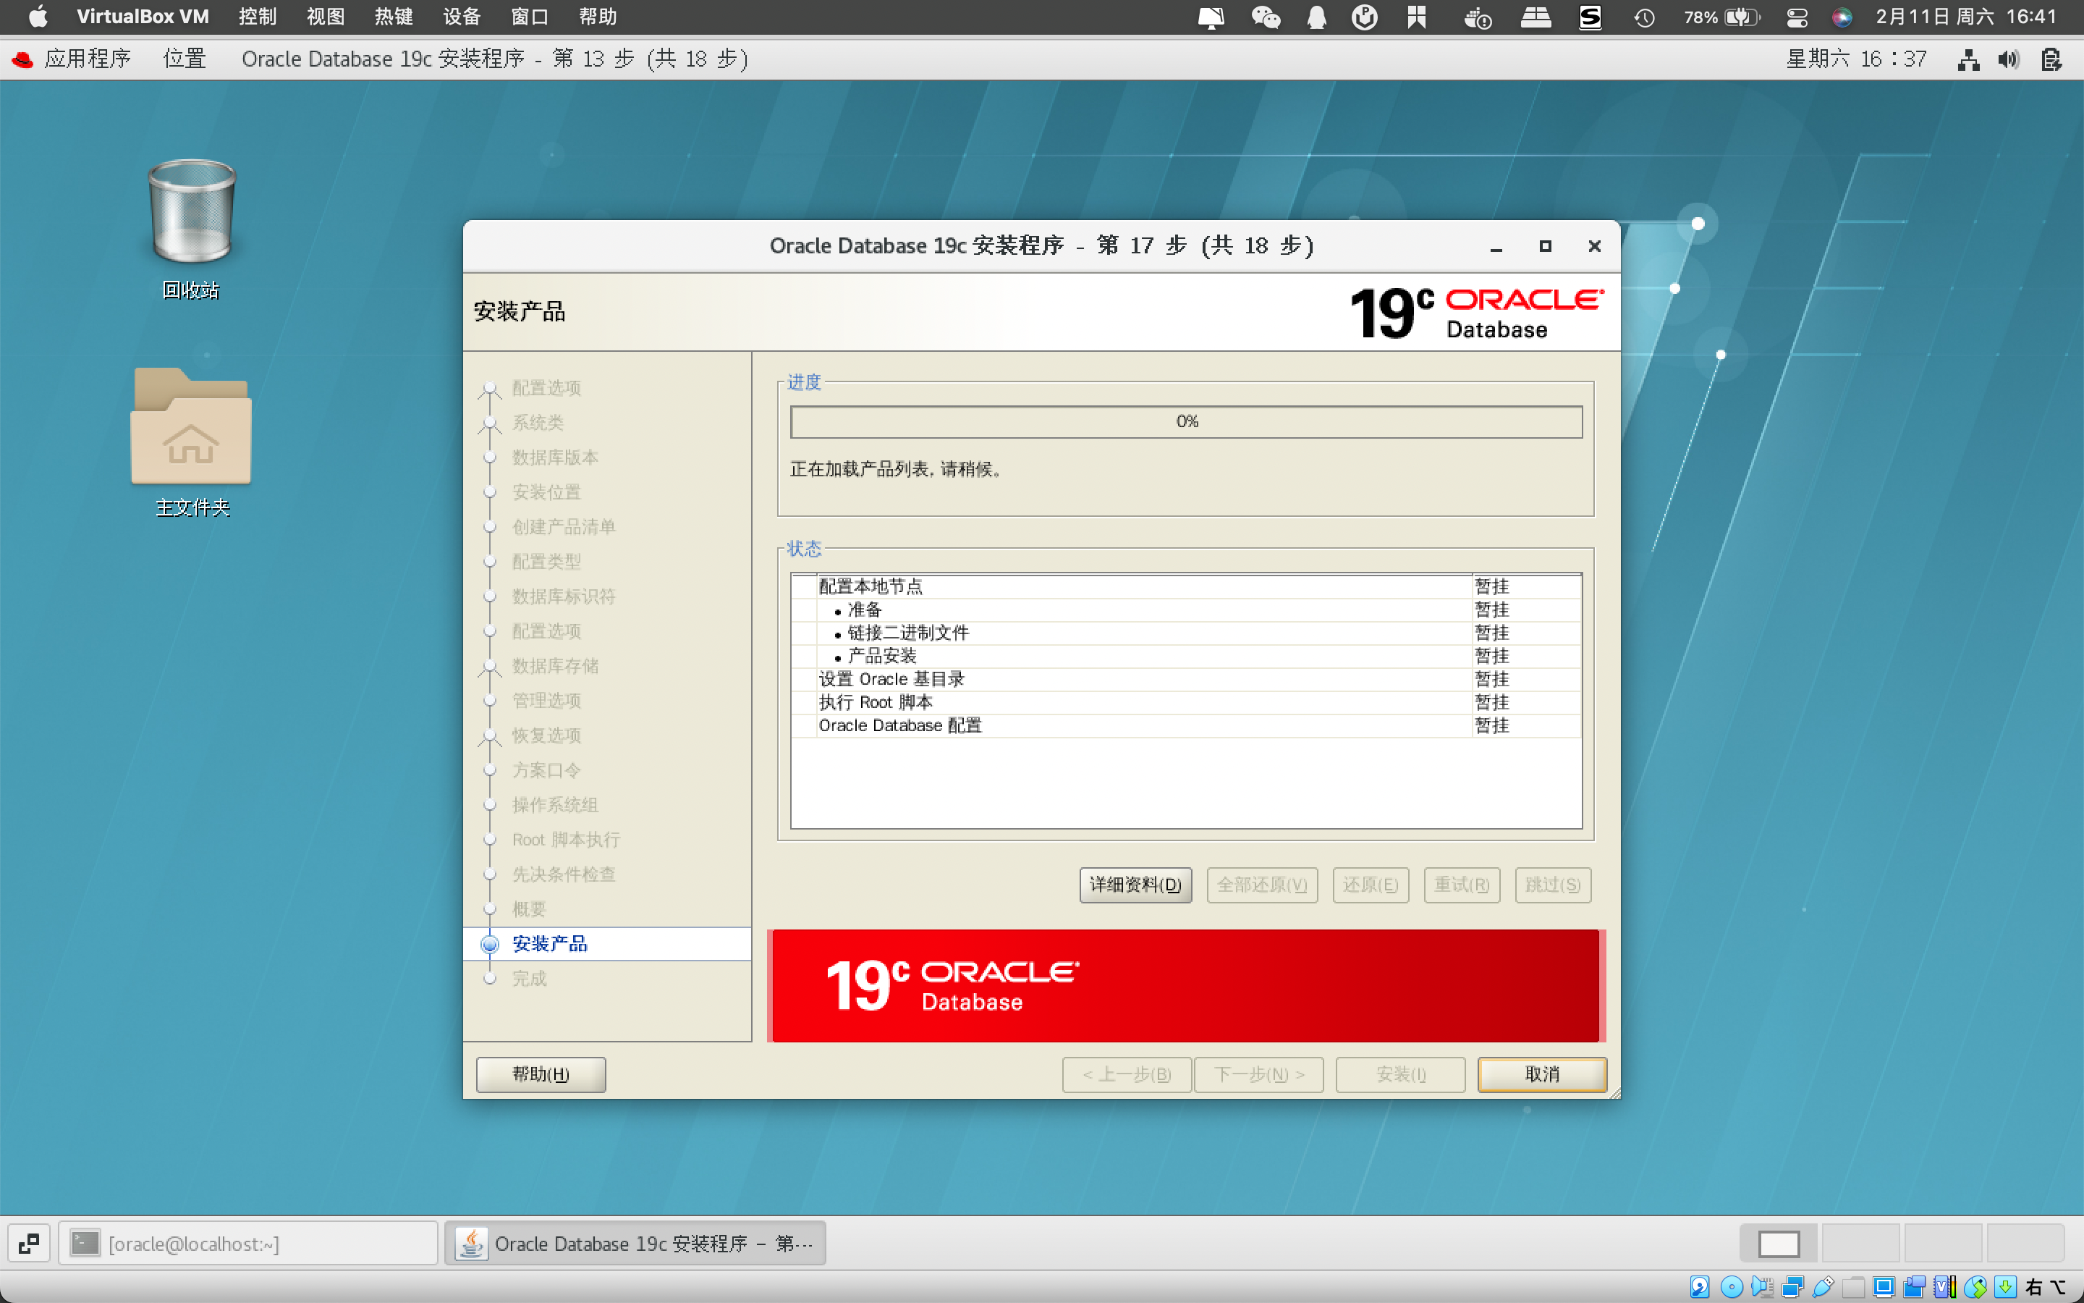
Task: Click the 帮助(H) help button
Action: 541,1074
